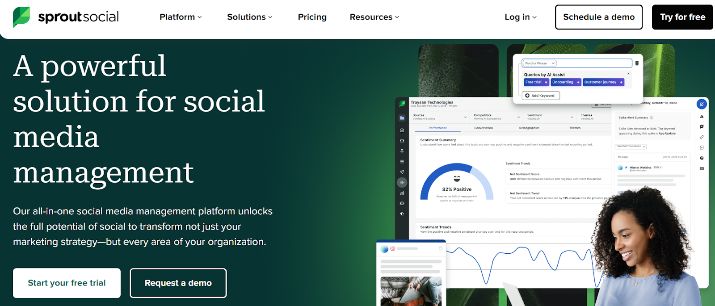The height and width of the screenshot is (306, 715).
Task: Switch to the Performance tab
Action: [437, 128]
